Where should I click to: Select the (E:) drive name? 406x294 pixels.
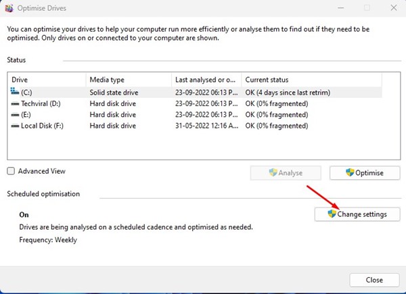point(26,115)
